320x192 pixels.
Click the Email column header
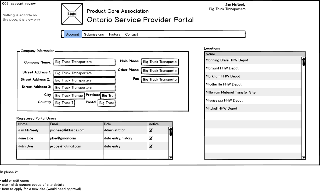pyautogui.click(x=76, y=124)
